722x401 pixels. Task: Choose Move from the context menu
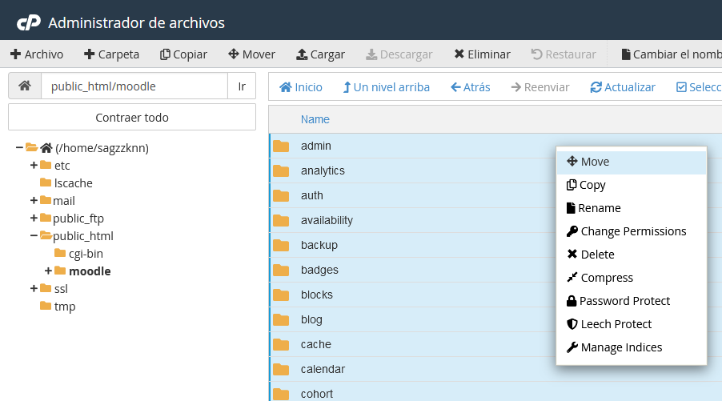pos(632,162)
